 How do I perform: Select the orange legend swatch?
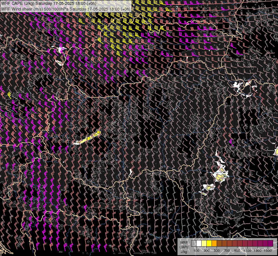[x=214, y=243]
